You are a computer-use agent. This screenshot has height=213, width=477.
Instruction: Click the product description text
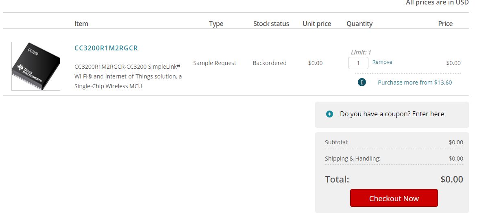pos(128,76)
